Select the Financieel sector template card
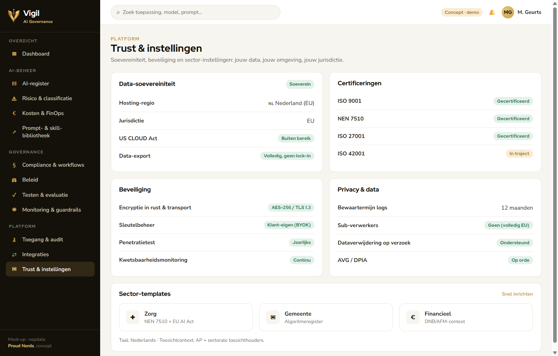558x356 pixels. click(x=466, y=317)
